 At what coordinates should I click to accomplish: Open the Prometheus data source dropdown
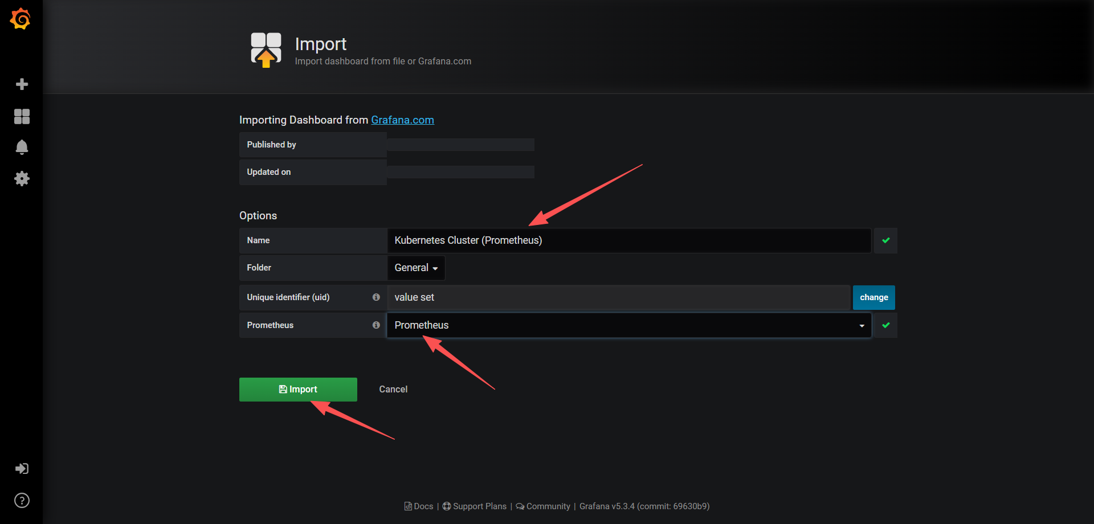[629, 325]
